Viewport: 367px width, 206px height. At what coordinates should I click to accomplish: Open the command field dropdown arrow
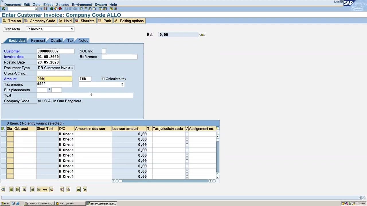pos(36,9)
